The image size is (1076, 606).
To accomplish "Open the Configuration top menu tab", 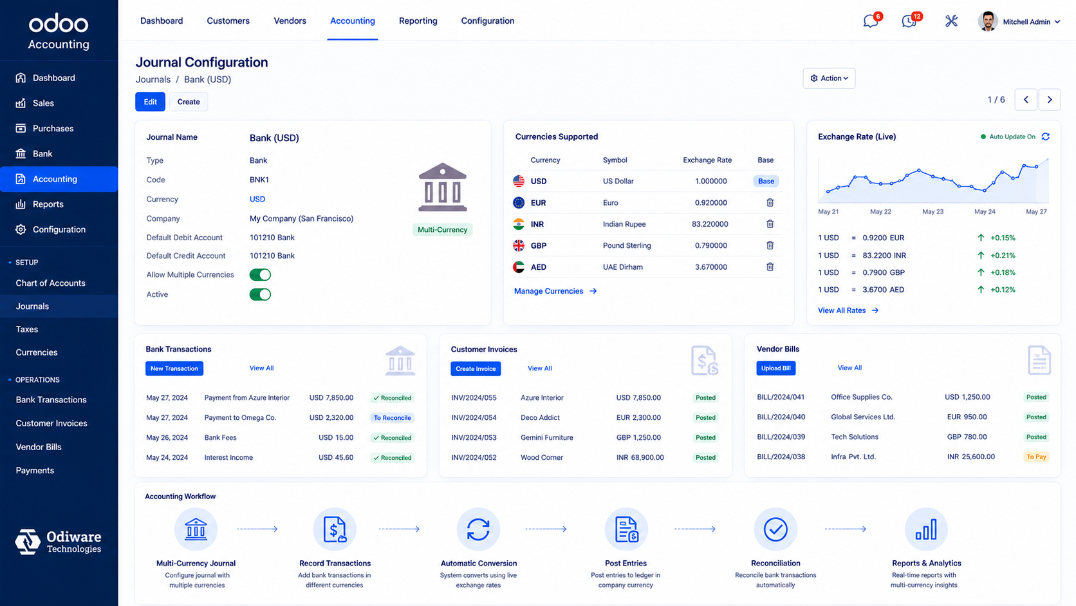I will point(487,21).
